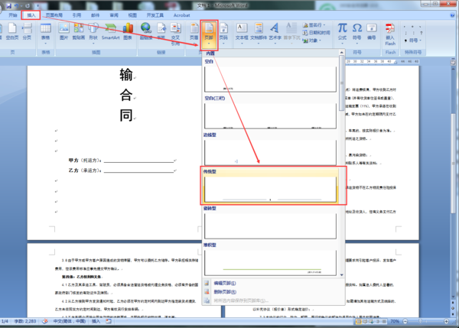Screen dimensions: 459x328
Task: Insert a Hyperlink (超链接) icon
Action: [146, 31]
